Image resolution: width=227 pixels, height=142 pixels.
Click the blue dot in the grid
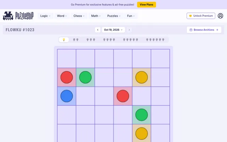point(67,96)
